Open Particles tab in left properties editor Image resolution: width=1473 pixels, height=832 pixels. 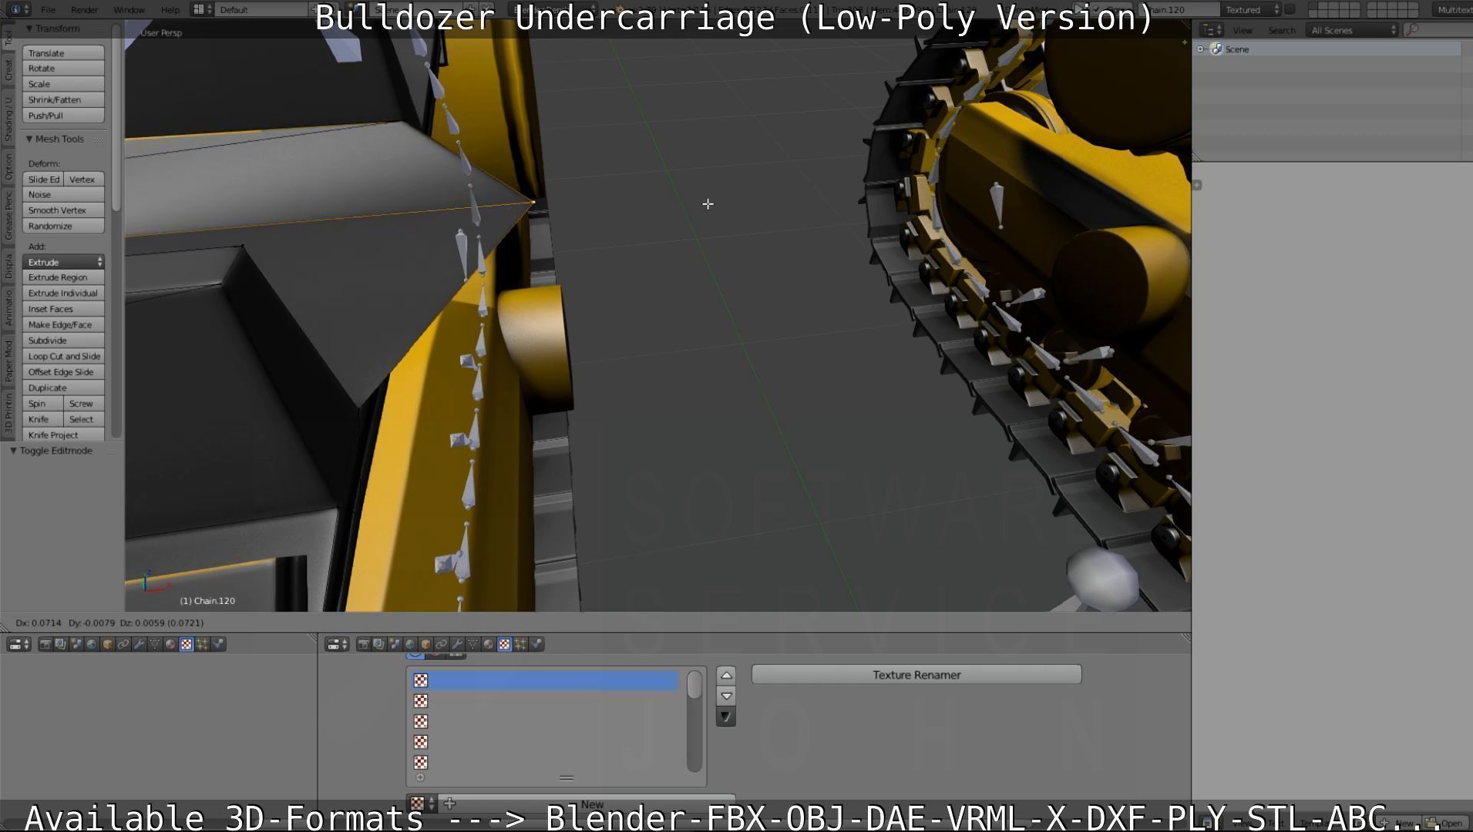point(202,644)
